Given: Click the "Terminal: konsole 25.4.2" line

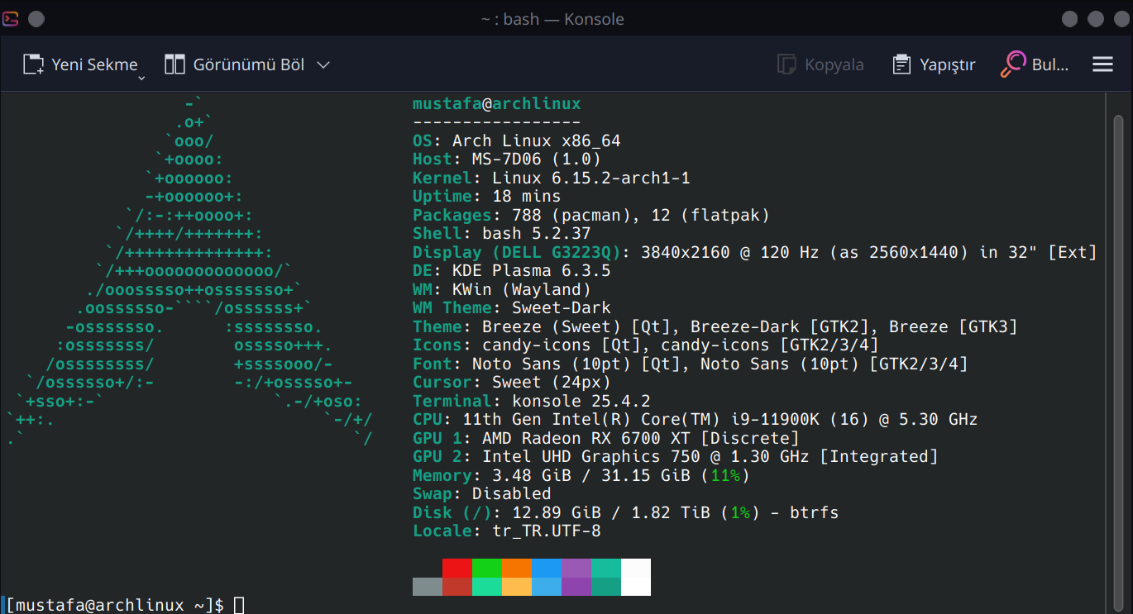Looking at the screenshot, I should point(532,402).
